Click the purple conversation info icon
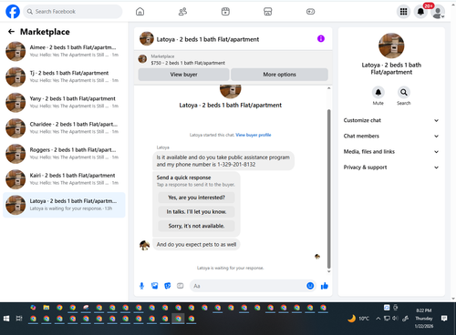 pyautogui.click(x=321, y=38)
